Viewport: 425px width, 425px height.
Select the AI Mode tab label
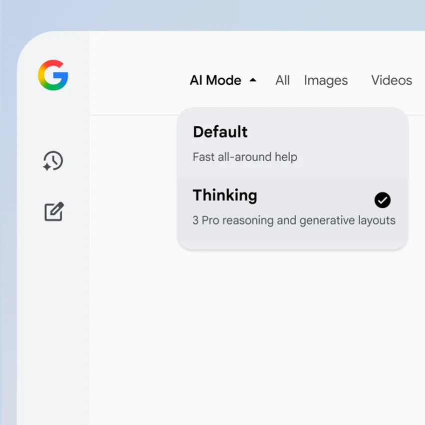click(215, 80)
